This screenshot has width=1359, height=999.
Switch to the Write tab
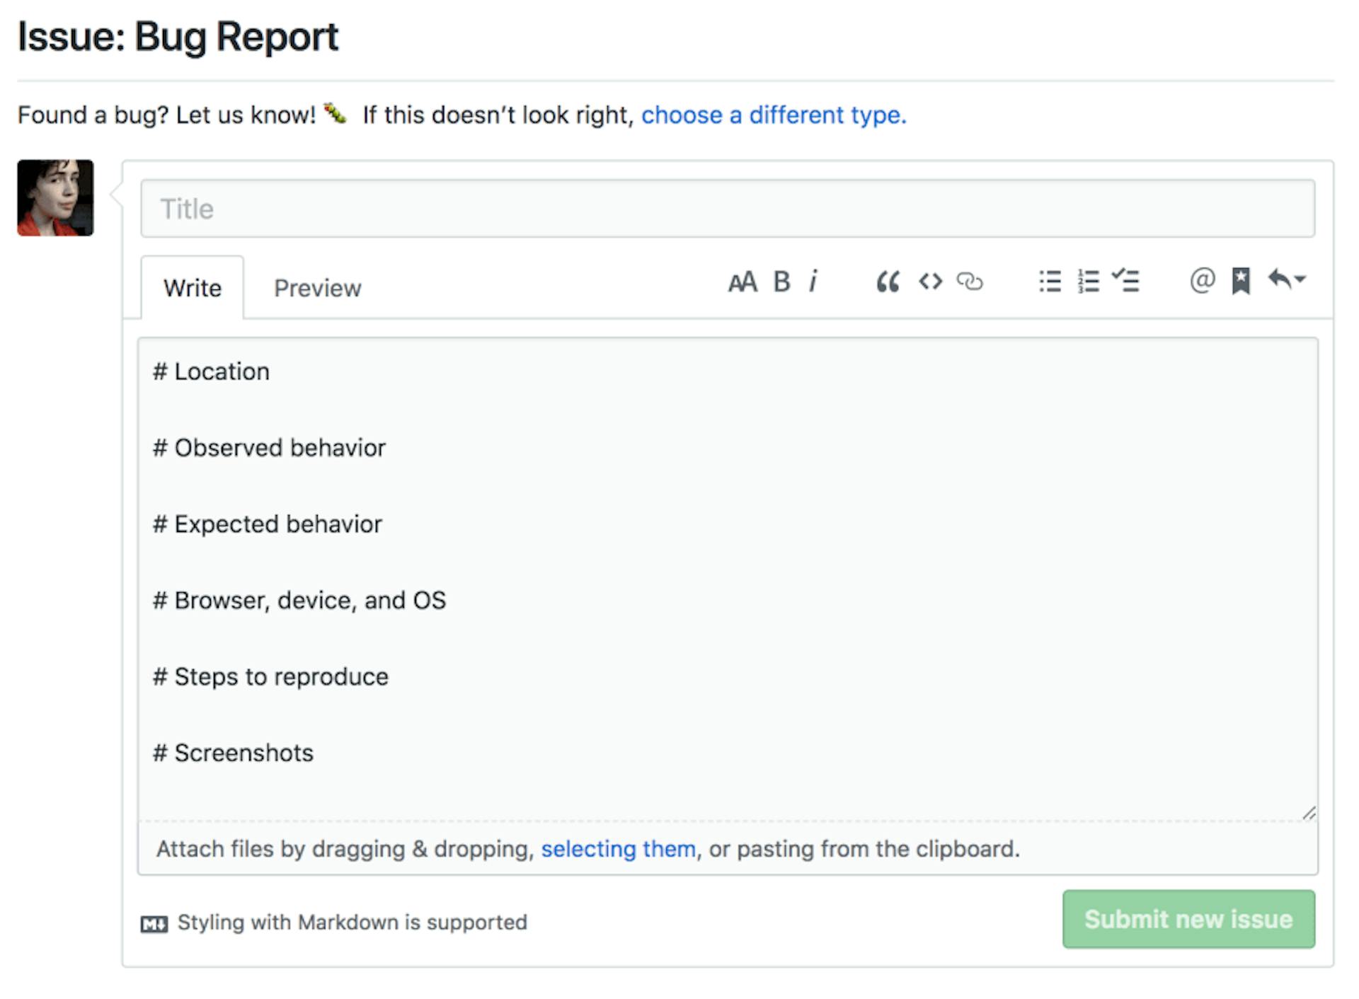[x=194, y=288]
